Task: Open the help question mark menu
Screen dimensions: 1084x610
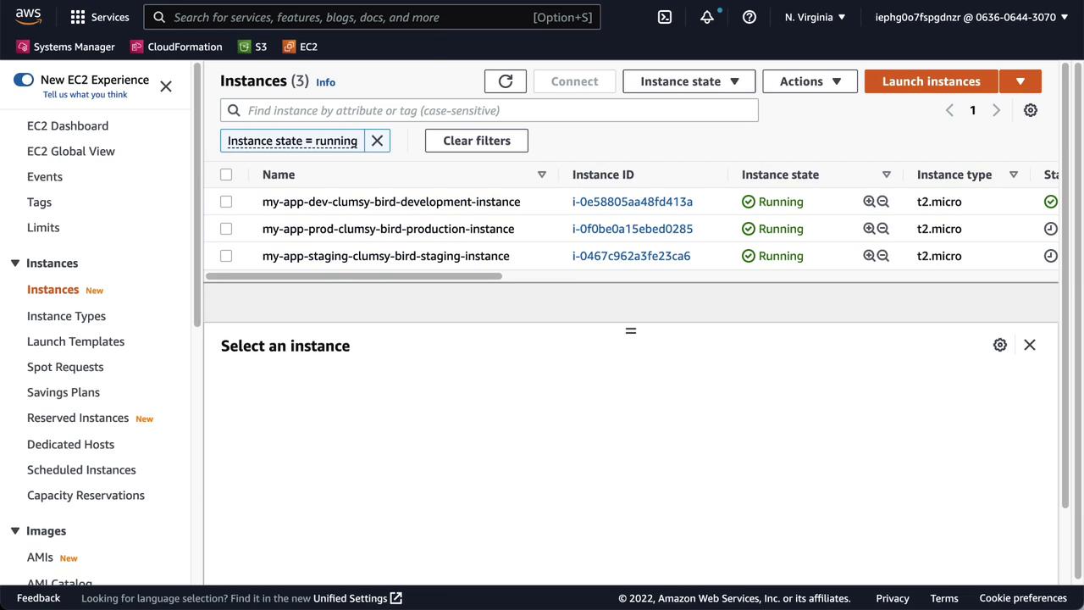Action: (749, 17)
